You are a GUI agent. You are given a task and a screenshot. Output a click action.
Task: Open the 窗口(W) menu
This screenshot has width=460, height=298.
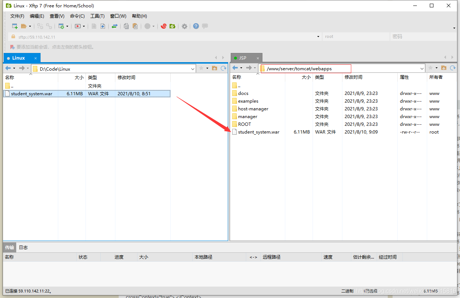point(118,16)
